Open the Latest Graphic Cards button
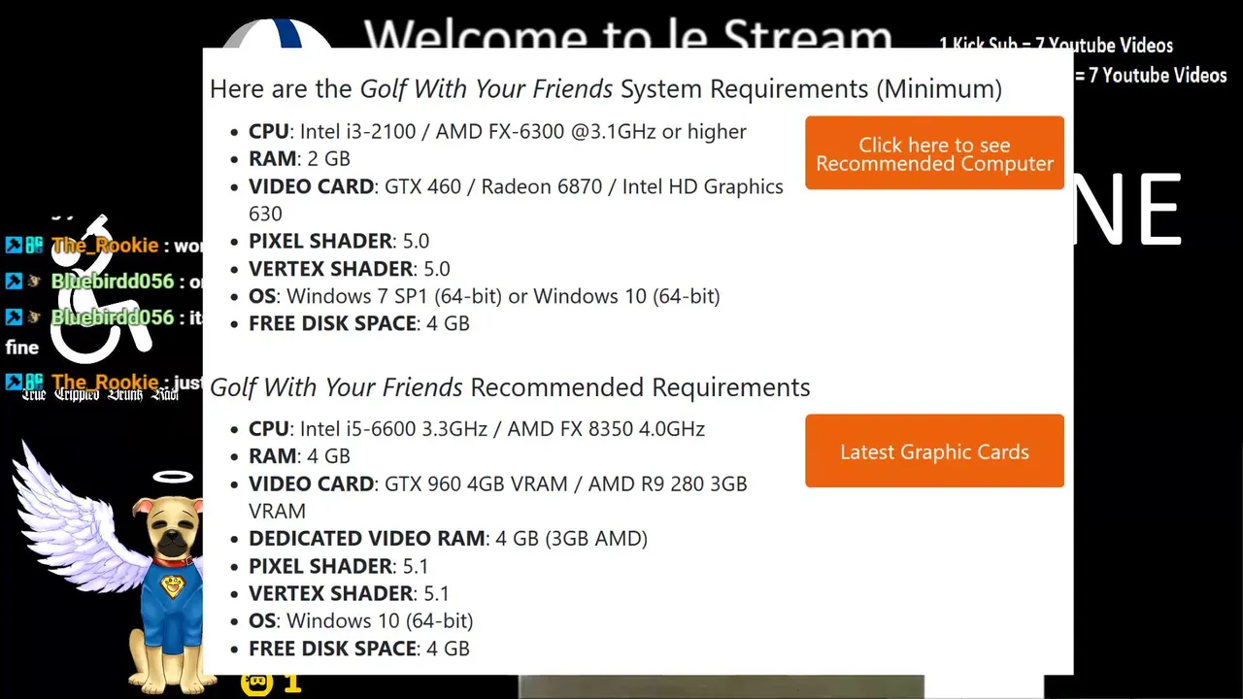Screen dimensions: 1243x699 click(x=934, y=451)
